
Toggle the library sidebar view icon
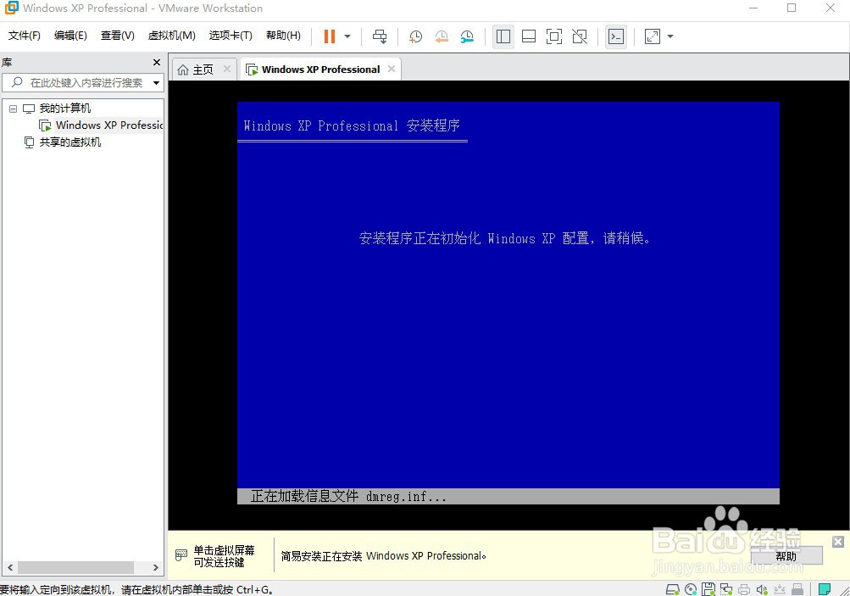(x=503, y=36)
